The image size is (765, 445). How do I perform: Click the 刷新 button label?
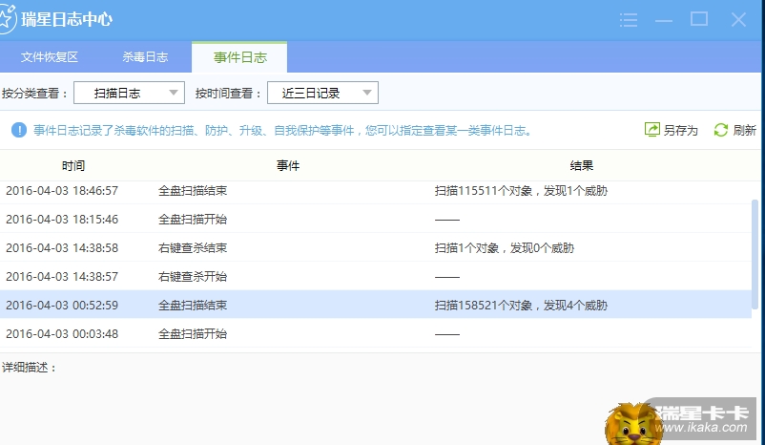(x=745, y=131)
